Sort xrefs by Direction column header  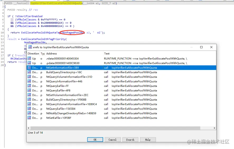point(33,54)
